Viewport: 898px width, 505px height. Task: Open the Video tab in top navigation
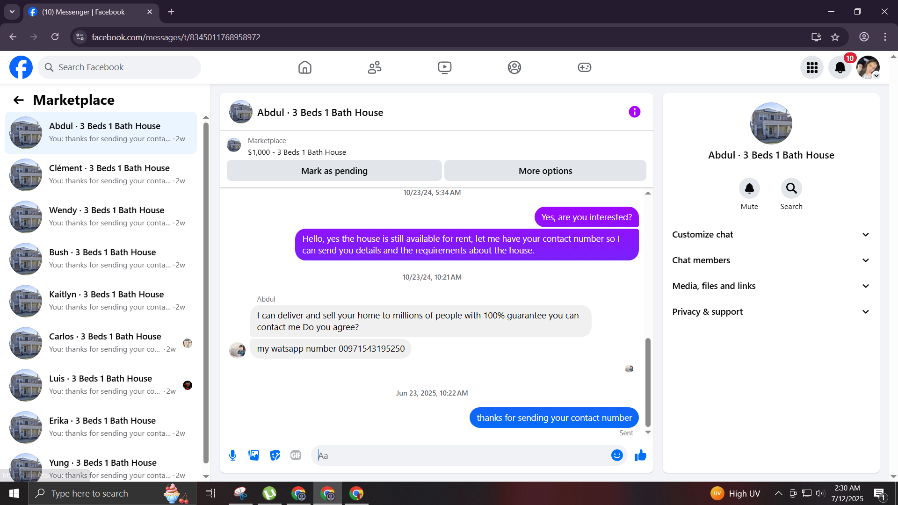click(x=444, y=67)
